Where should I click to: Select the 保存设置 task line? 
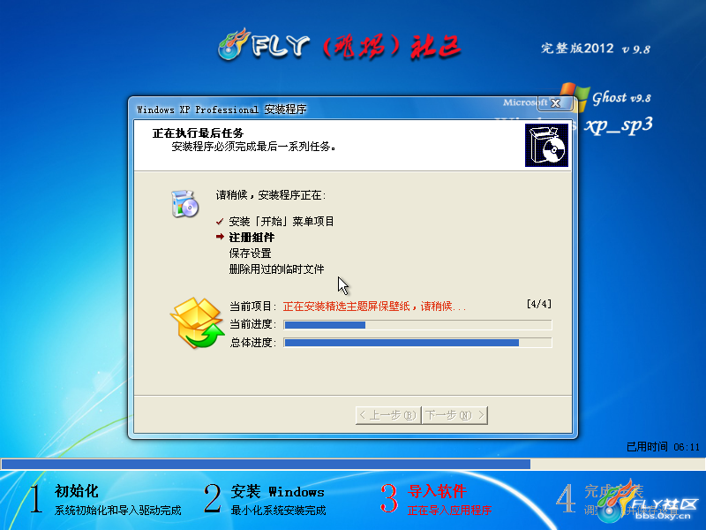click(250, 254)
